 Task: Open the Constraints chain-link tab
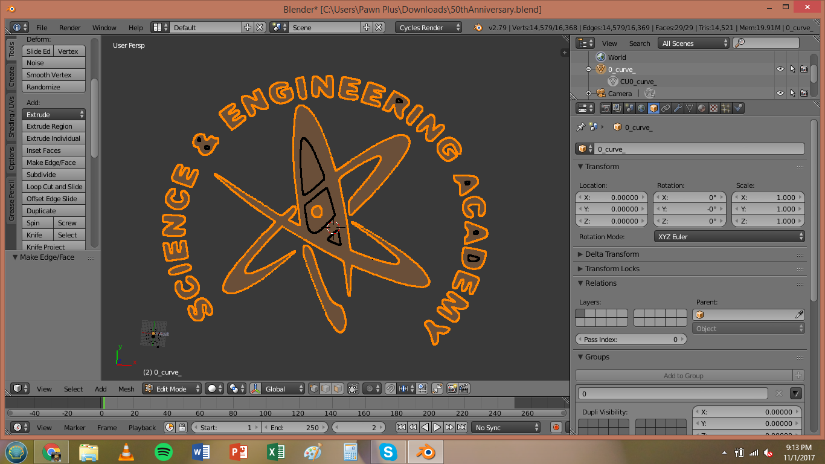click(x=666, y=108)
